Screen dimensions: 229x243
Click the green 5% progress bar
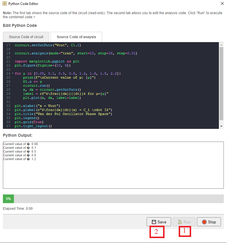(8, 199)
